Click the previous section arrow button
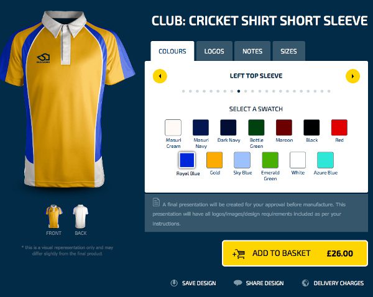The image size is (373, 297). pos(160,76)
